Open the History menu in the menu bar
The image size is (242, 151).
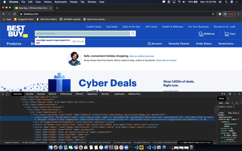click(48, 2)
